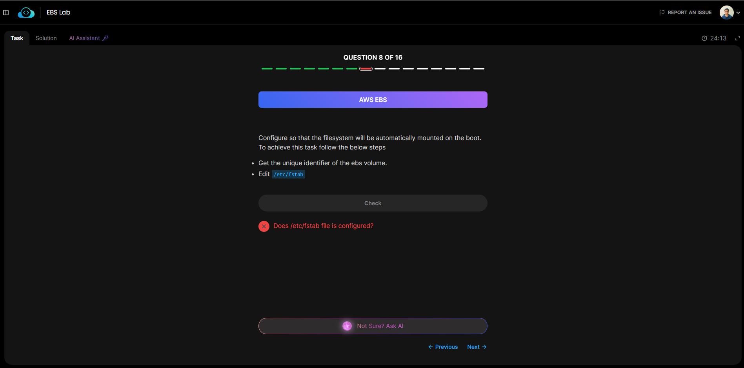Switch to the Task tab
This screenshot has width=744, height=368.
tap(17, 38)
